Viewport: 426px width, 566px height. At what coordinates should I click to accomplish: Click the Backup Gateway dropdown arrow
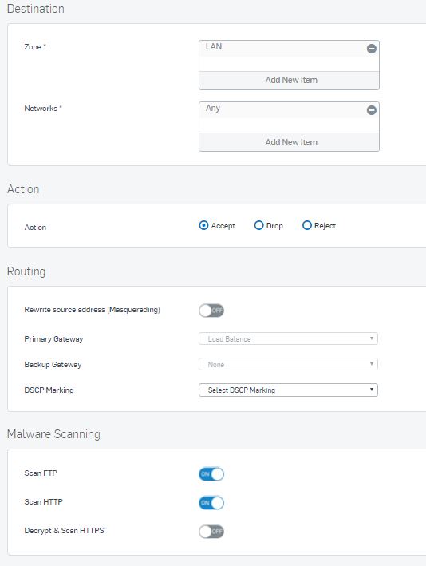(372, 364)
